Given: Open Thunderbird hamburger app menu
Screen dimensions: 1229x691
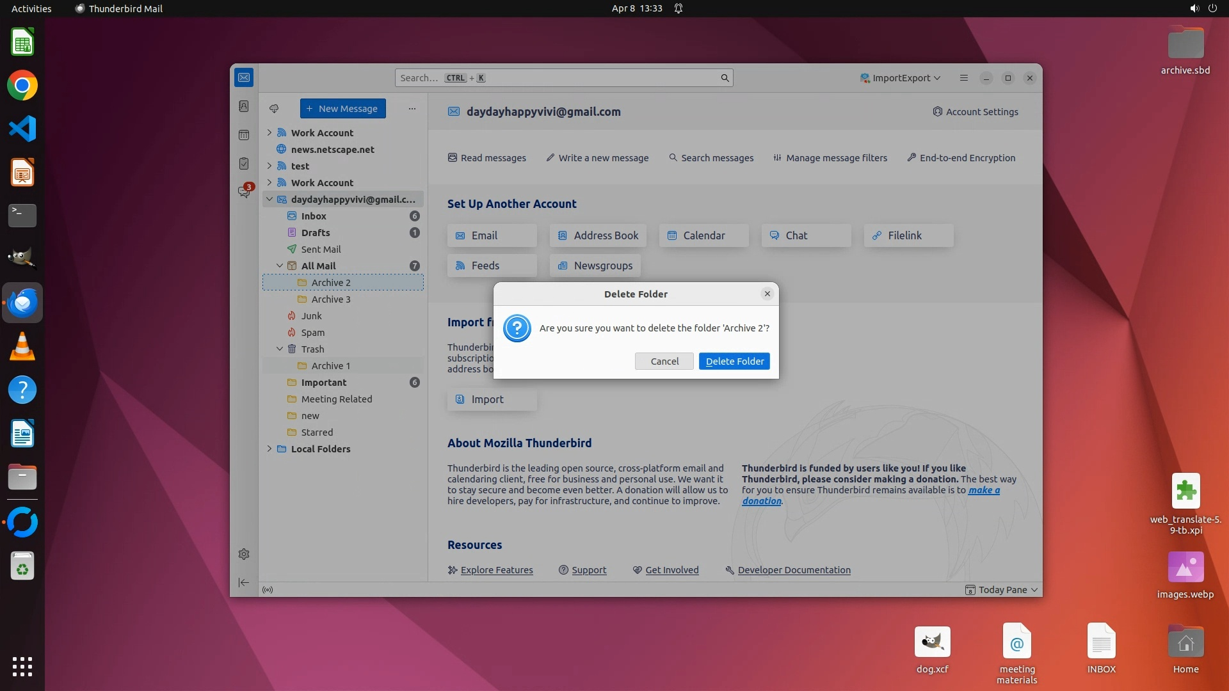Looking at the screenshot, I should (x=964, y=78).
